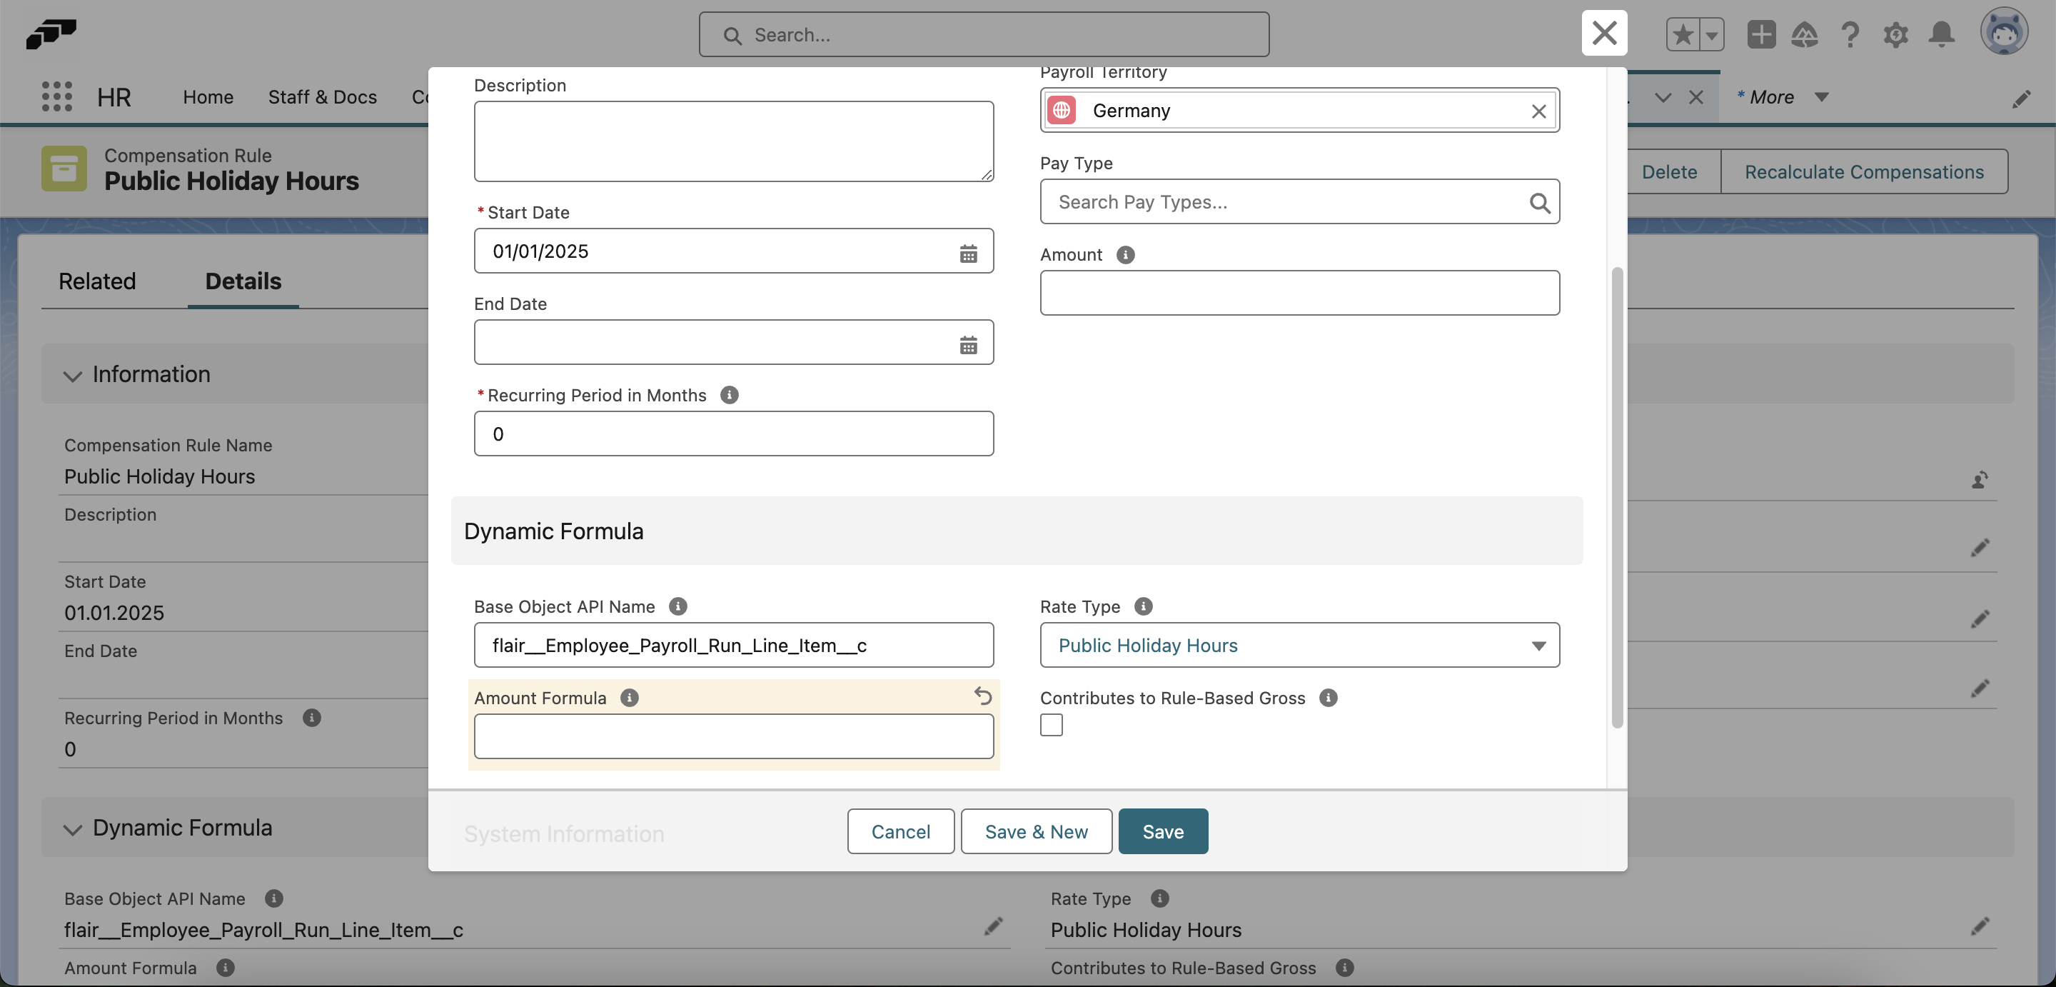2056x987 pixels.
Task: Open the Rate Type dropdown
Action: [x=1539, y=645]
